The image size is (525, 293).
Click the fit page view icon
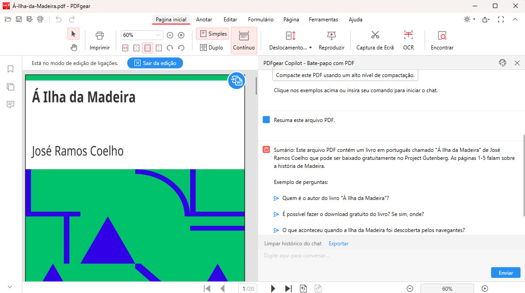(x=136, y=48)
